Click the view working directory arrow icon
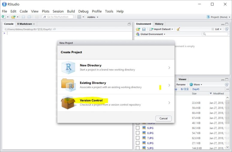 54,29
